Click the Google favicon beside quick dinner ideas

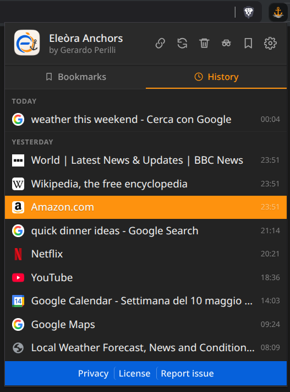tap(18, 231)
